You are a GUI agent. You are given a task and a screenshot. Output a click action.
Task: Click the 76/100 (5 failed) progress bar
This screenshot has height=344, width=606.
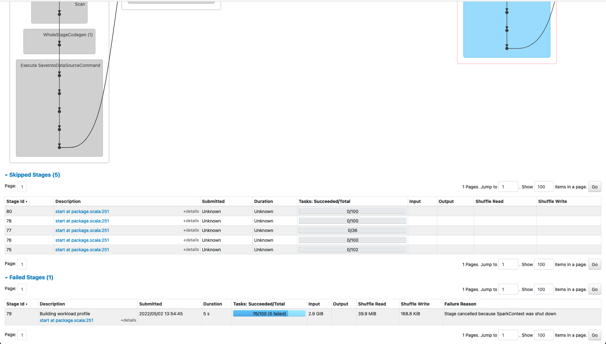[x=269, y=314]
